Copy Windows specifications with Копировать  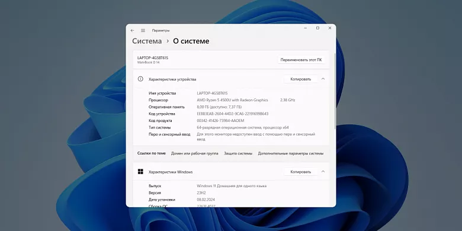(300, 172)
